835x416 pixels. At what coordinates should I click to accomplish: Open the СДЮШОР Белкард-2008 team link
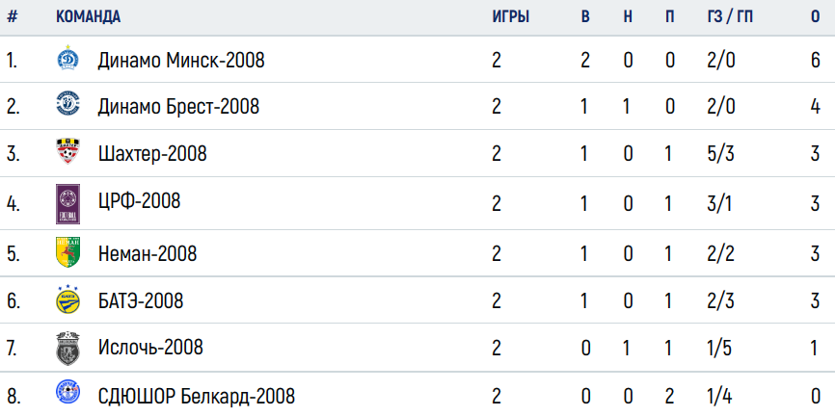(196, 397)
